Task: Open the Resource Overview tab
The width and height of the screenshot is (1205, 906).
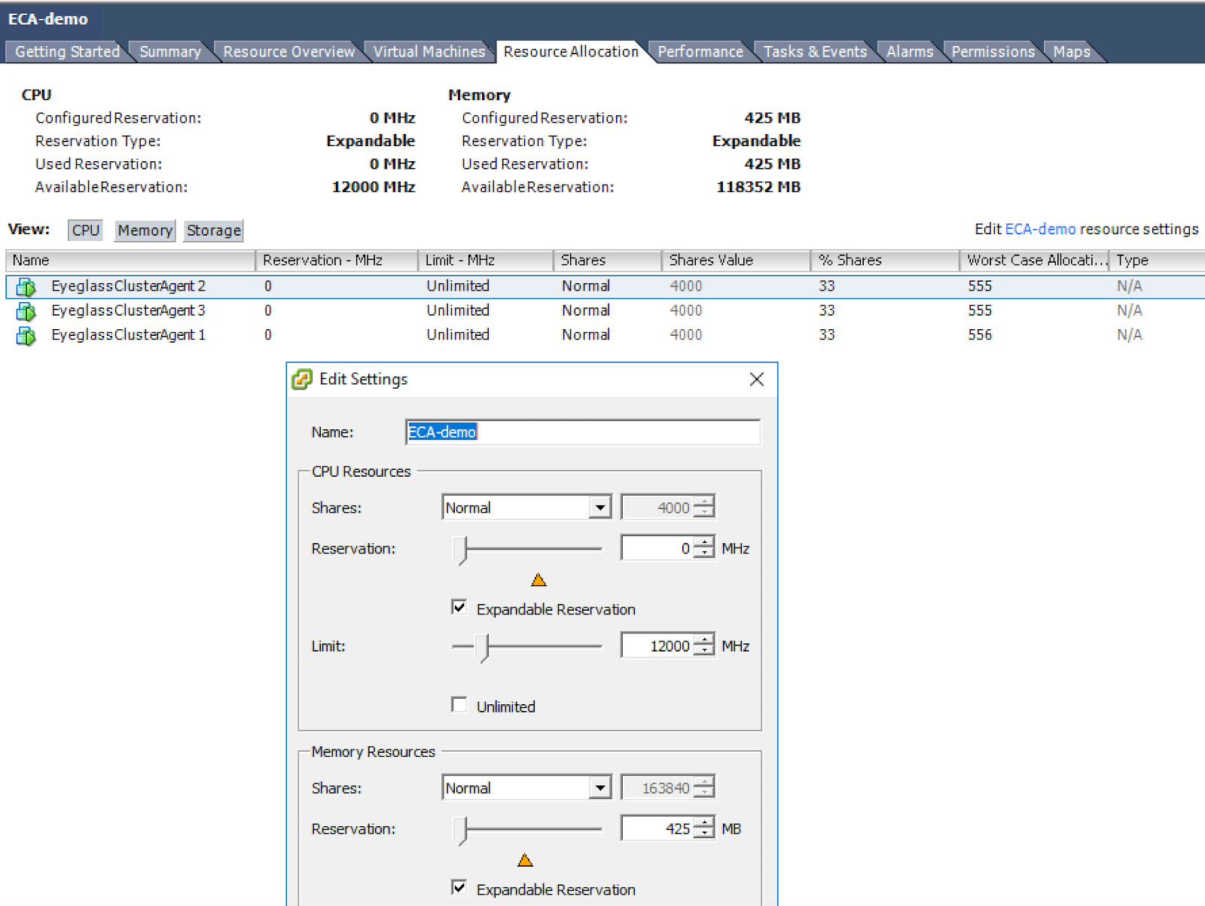Action: click(x=288, y=51)
